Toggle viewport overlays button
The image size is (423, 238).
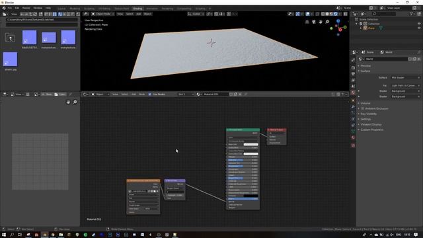(x=307, y=14)
